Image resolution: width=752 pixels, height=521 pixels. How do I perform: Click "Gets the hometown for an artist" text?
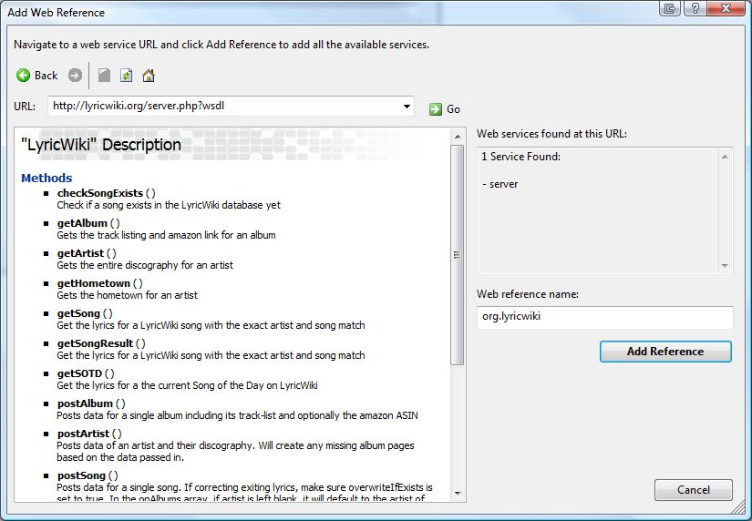[x=127, y=295]
